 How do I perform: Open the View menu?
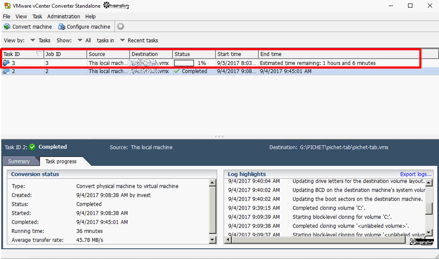click(x=21, y=17)
